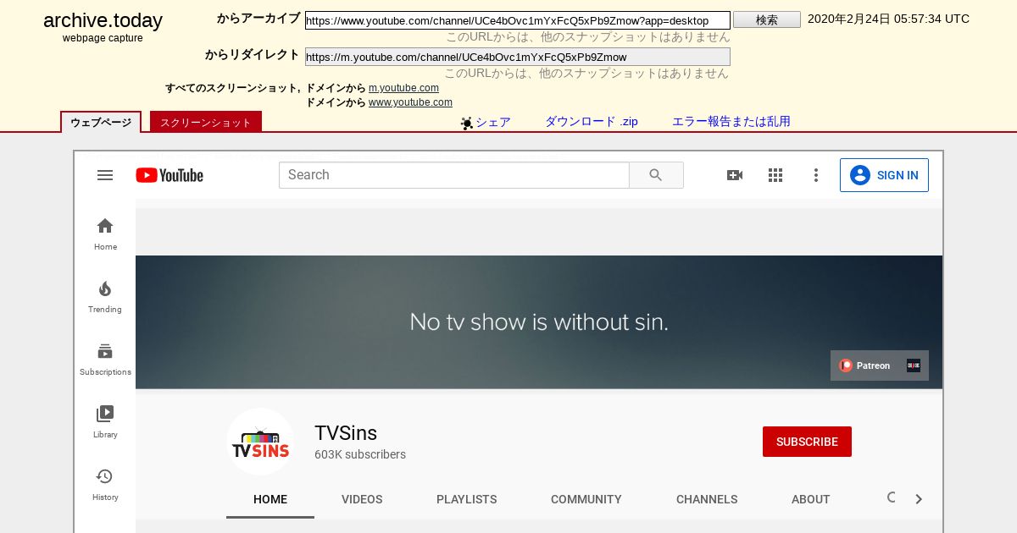
Task: Open the www.youtube.com domain link
Action: pos(410,102)
